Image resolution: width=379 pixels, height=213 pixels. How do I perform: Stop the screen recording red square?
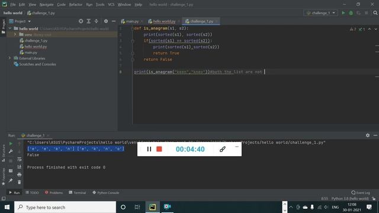tap(159, 149)
